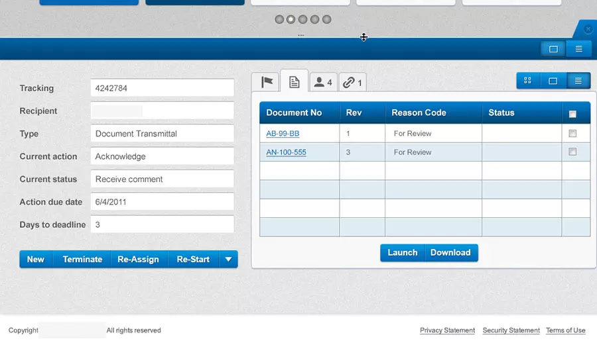Viewport: 597px width, 347px height.
Task: Switch documents panel to list view
Action: click(x=578, y=81)
